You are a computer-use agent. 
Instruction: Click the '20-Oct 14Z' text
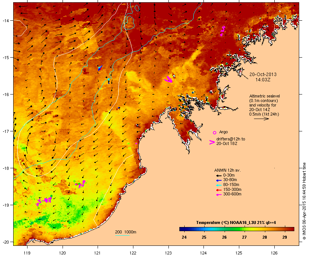[259, 110]
